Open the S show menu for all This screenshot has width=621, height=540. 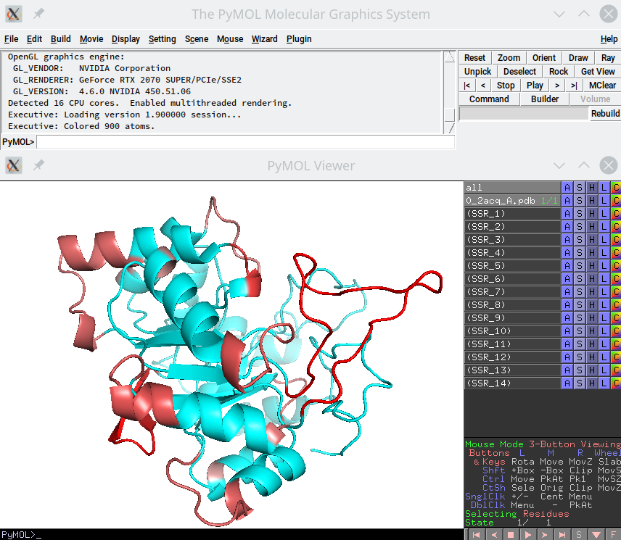[x=580, y=188]
